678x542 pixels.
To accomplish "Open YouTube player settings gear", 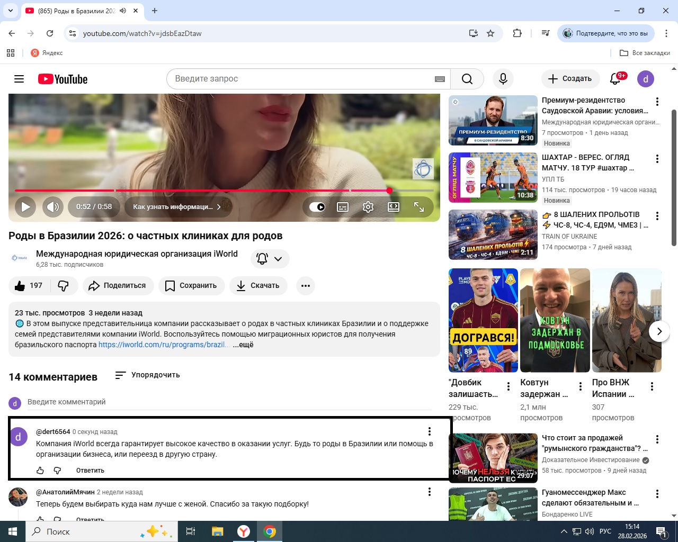I will (368, 207).
